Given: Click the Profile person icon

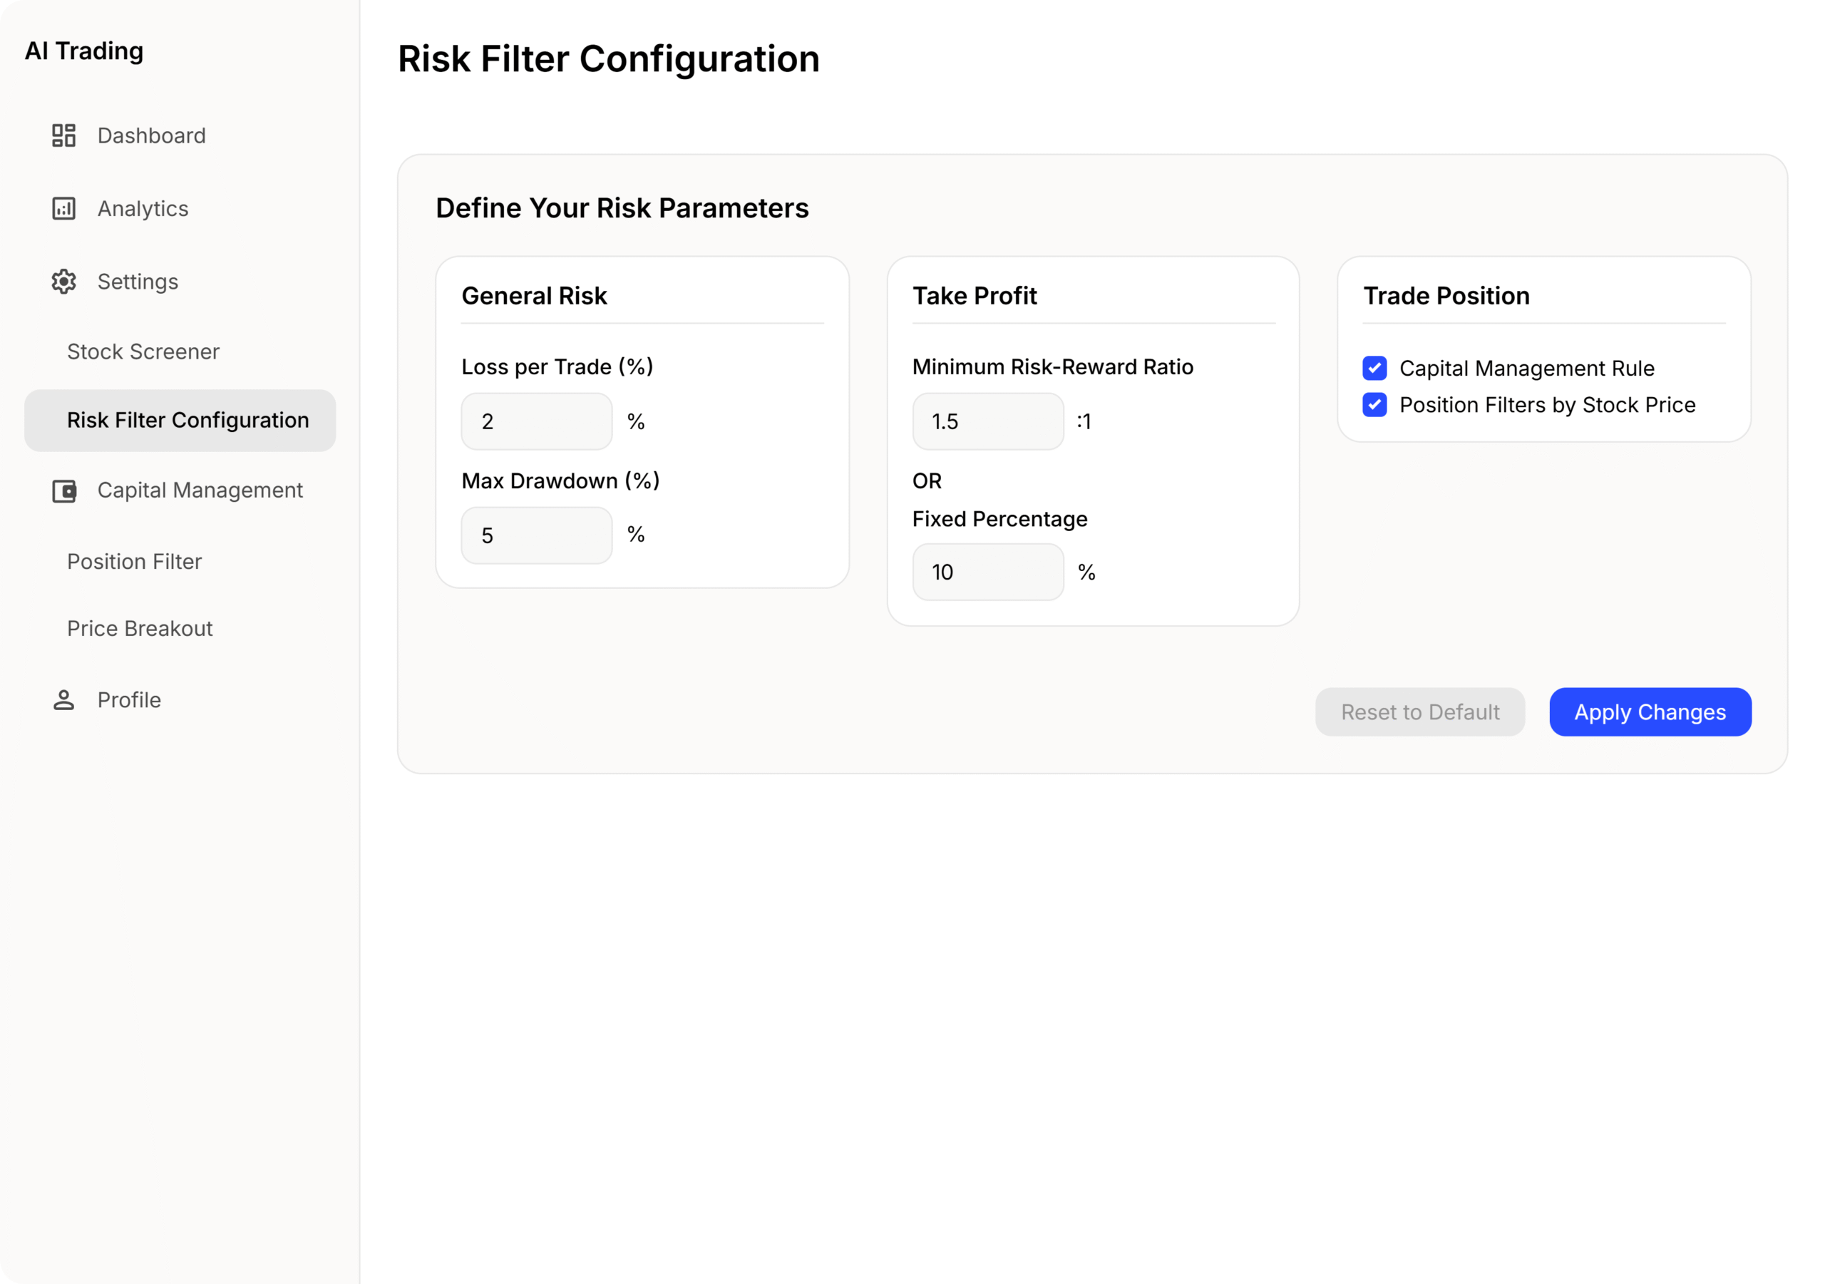Looking at the screenshot, I should (63, 699).
